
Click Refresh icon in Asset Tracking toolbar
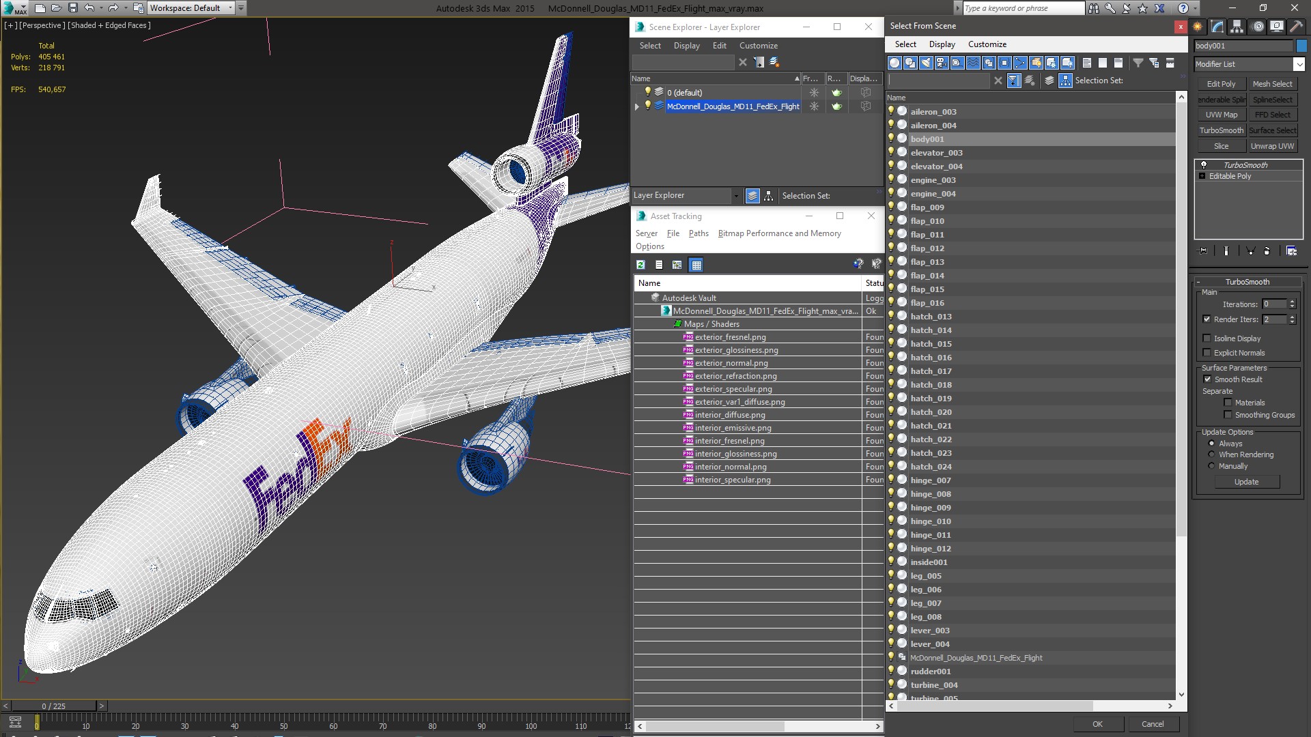[640, 265]
